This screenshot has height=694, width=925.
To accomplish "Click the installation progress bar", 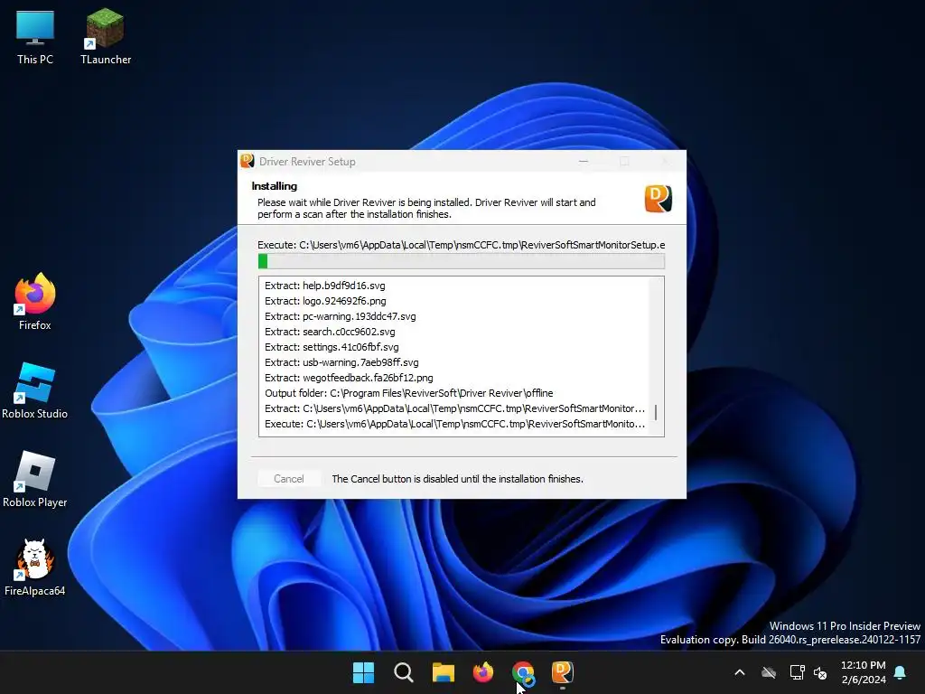I will click(462, 261).
